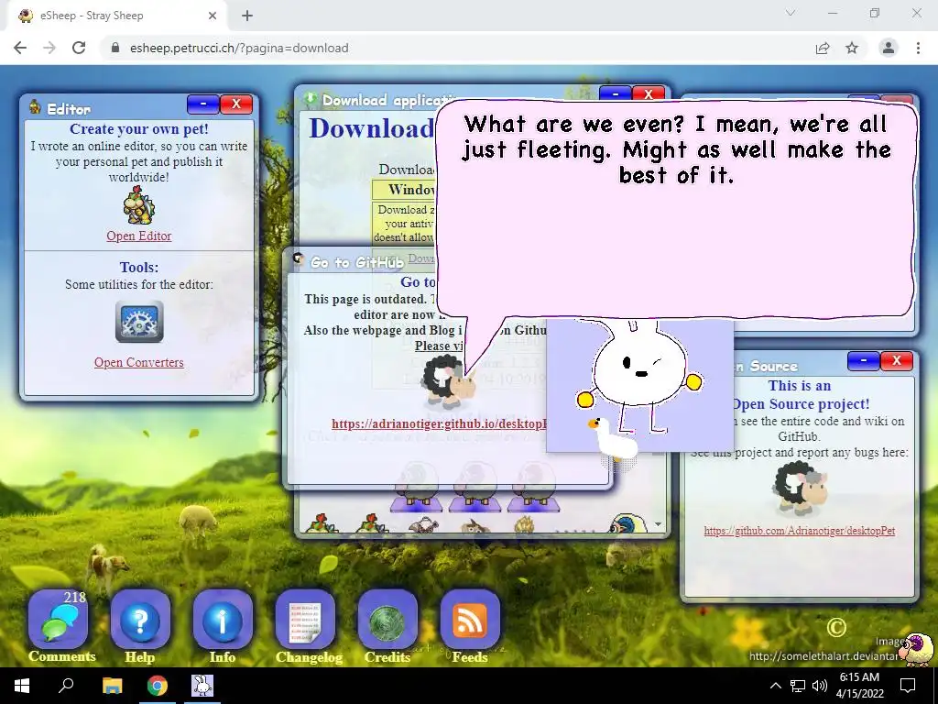The height and width of the screenshot is (704, 938).
Task: Open the notification center icon
Action: 908,686
